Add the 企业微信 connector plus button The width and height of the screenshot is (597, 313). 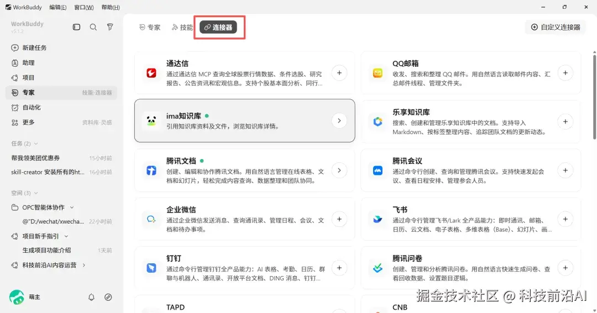[339, 219]
